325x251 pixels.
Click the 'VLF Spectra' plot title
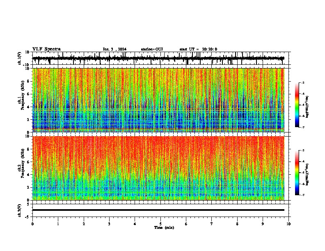pyautogui.click(x=46, y=49)
